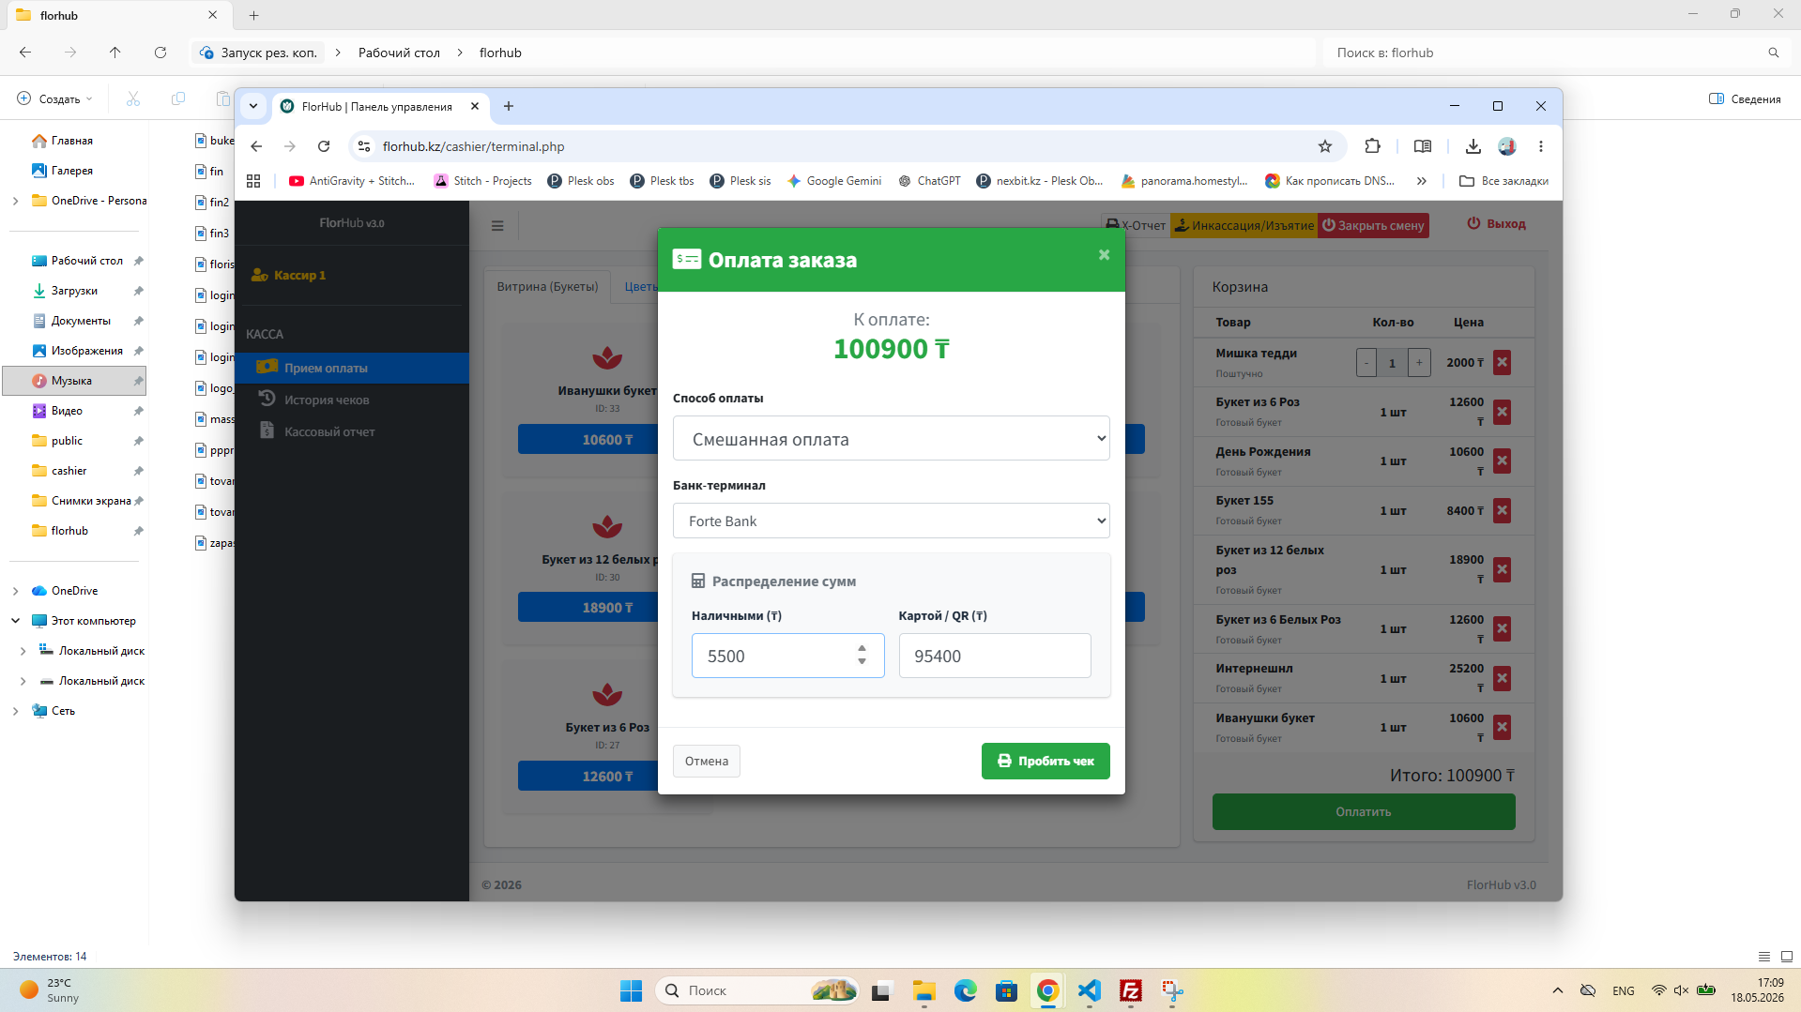This screenshot has width=1801, height=1012.
Task: Open Загрузки in Explorer sidebar
Action: click(75, 291)
